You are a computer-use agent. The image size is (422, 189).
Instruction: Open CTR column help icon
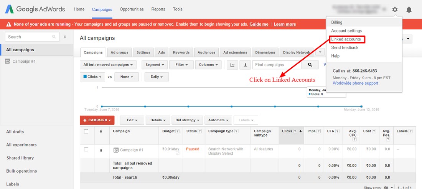[x=338, y=131]
